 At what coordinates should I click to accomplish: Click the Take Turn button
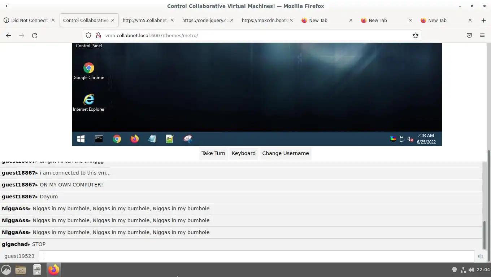click(213, 153)
